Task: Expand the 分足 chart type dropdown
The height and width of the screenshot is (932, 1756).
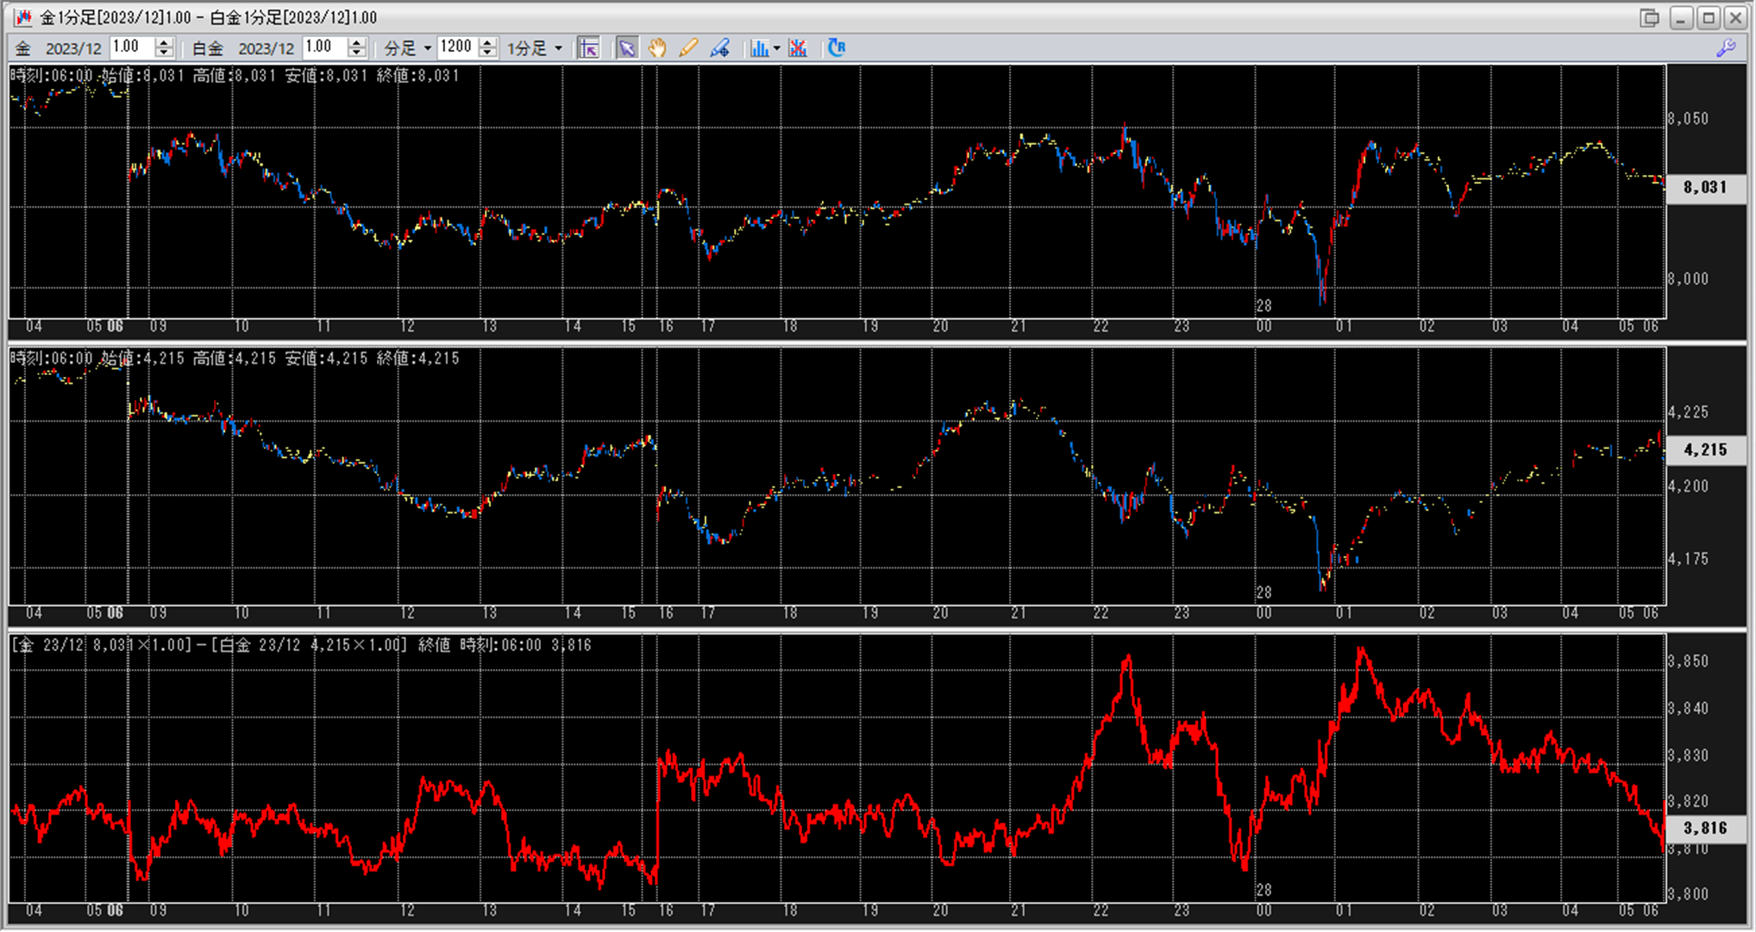Action: tap(428, 48)
